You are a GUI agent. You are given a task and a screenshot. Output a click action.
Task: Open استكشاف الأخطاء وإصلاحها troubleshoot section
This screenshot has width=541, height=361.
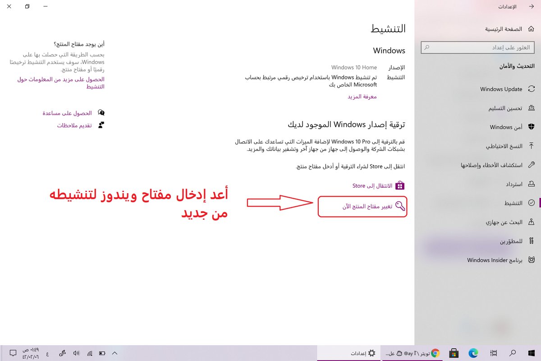tap(498, 165)
